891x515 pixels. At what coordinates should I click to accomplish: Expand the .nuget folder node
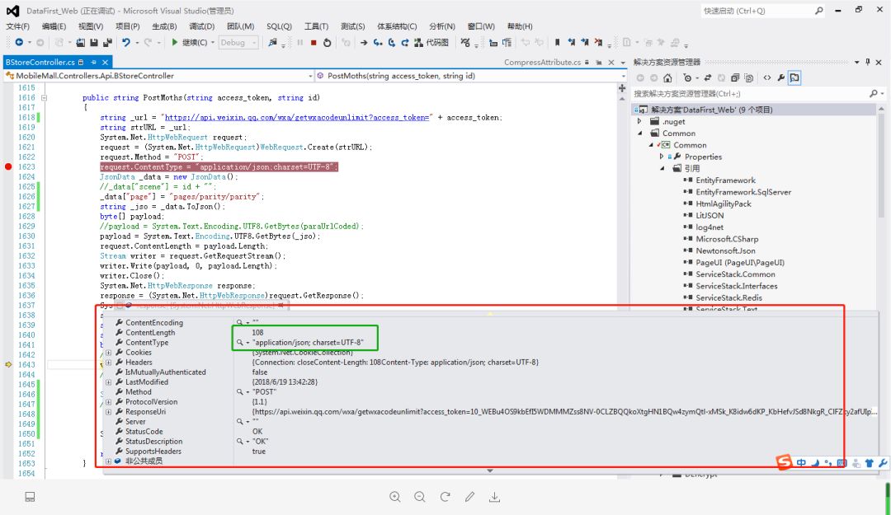639,121
